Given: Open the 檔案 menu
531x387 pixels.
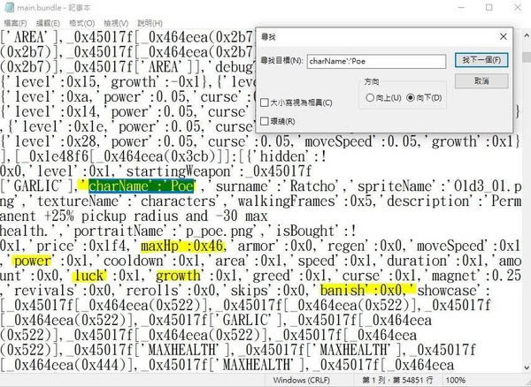Looking at the screenshot, I should 15,22.
